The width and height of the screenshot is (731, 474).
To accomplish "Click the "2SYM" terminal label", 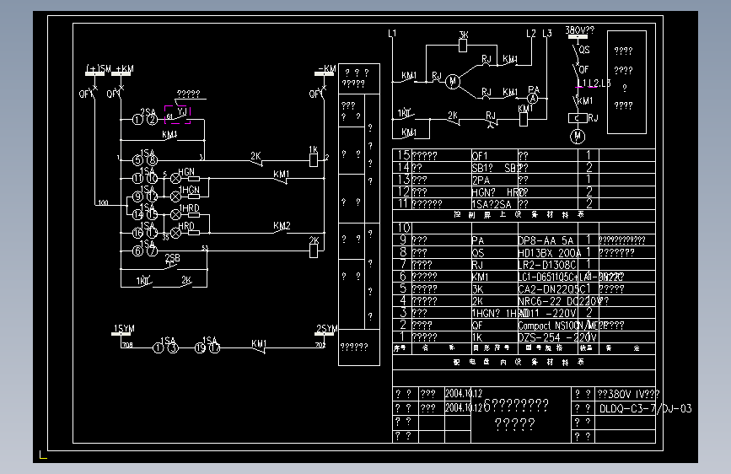I will (327, 328).
